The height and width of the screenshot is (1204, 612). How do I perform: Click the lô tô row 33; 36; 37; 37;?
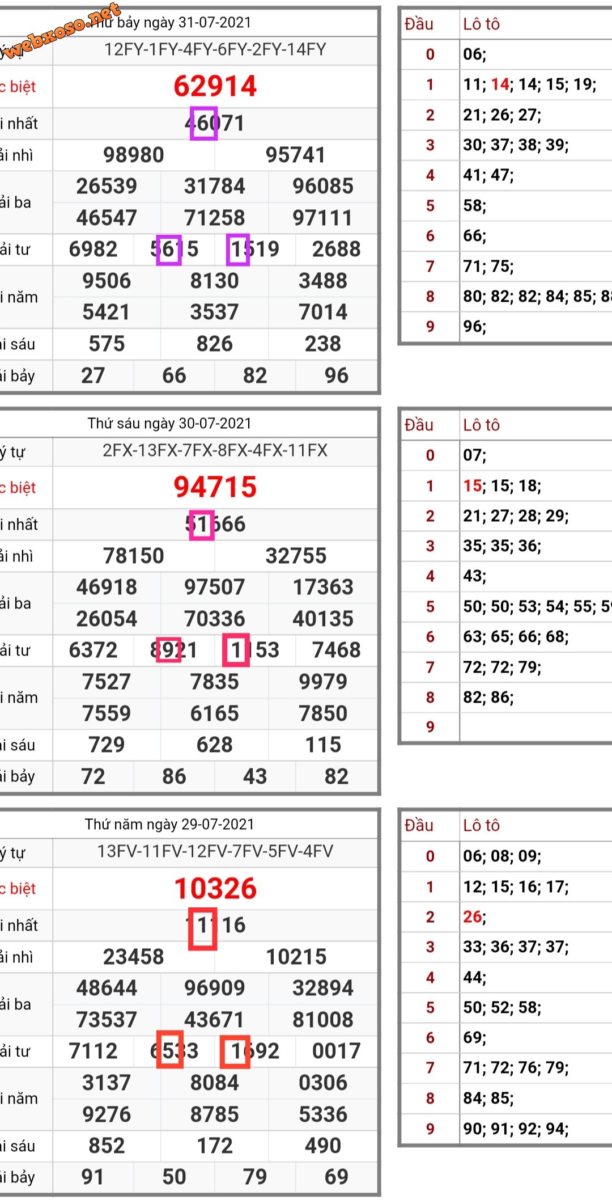tap(516, 947)
